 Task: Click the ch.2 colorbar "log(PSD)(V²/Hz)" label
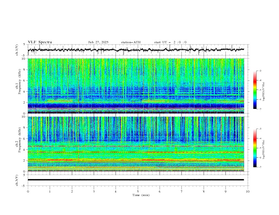(x=264, y=150)
